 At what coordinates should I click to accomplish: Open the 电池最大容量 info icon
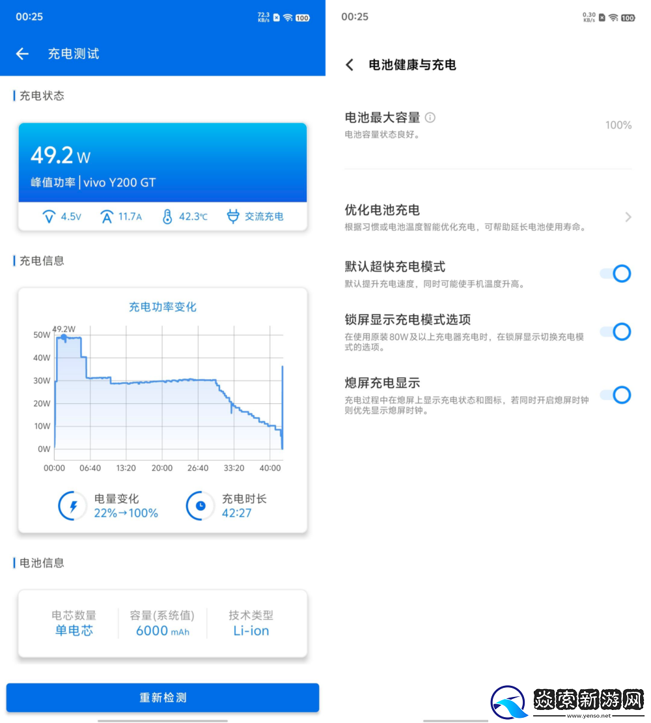(430, 117)
